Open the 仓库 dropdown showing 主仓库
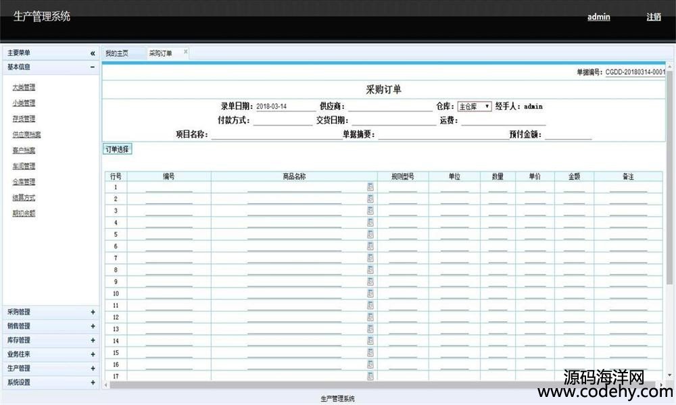The width and height of the screenshot is (676, 405). (474, 107)
